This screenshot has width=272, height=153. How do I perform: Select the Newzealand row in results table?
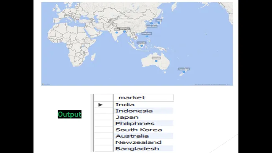pos(143,142)
